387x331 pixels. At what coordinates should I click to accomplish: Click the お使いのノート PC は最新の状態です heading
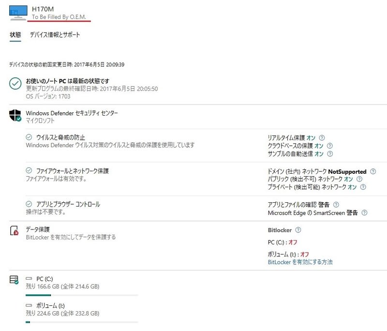[68, 81]
